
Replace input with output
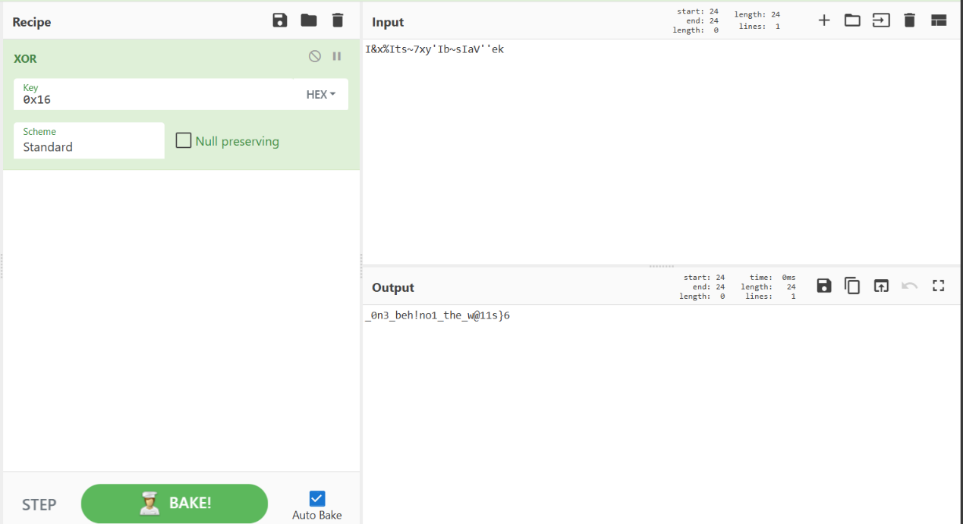click(x=881, y=286)
